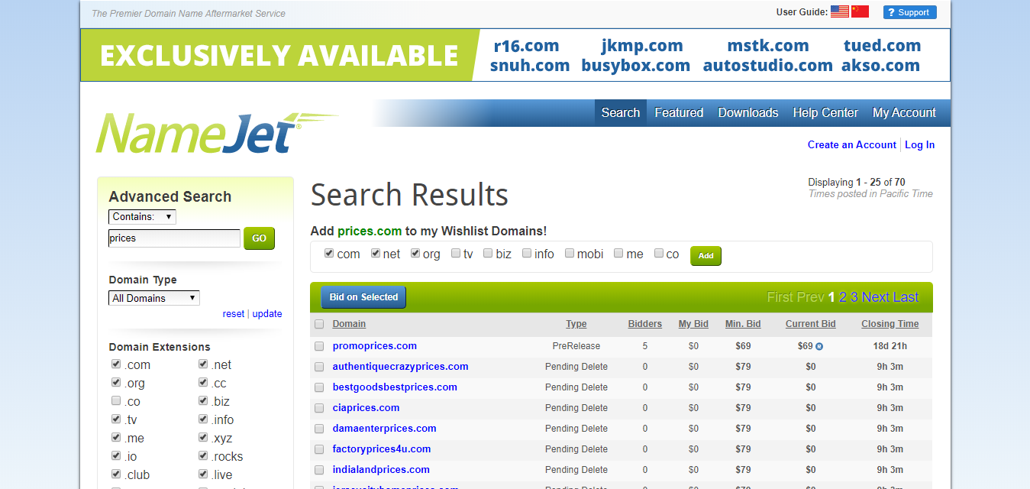
Task: Click the reserve icon beside $69 current bid
Action: click(819, 347)
